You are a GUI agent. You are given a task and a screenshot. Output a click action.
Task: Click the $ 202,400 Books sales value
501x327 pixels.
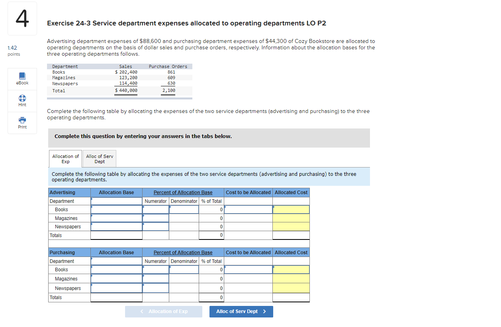click(126, 72)
